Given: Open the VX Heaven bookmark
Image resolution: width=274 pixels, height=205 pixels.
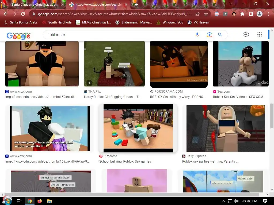Looking at the screenshot, I should (198, 22).
